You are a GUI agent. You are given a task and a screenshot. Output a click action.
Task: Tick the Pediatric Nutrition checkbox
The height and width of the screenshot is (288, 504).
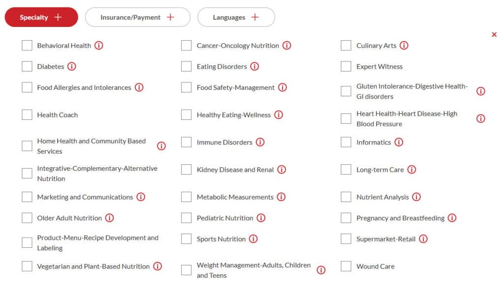186,218
